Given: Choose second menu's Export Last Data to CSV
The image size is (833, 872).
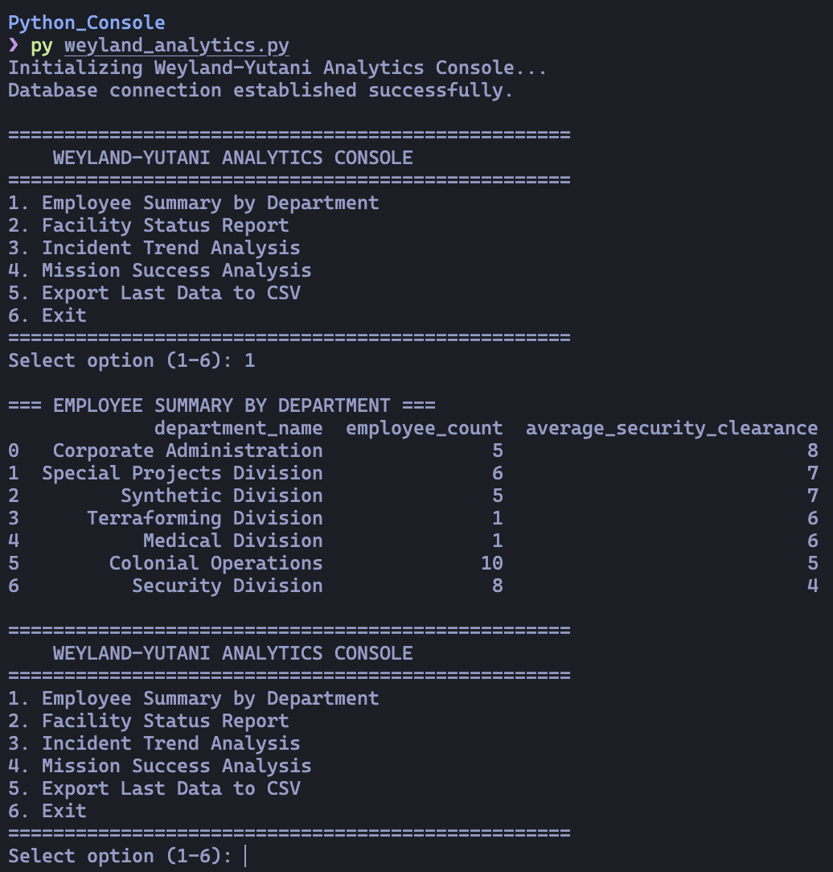Looking at the screenshot, I should [154, 788].
